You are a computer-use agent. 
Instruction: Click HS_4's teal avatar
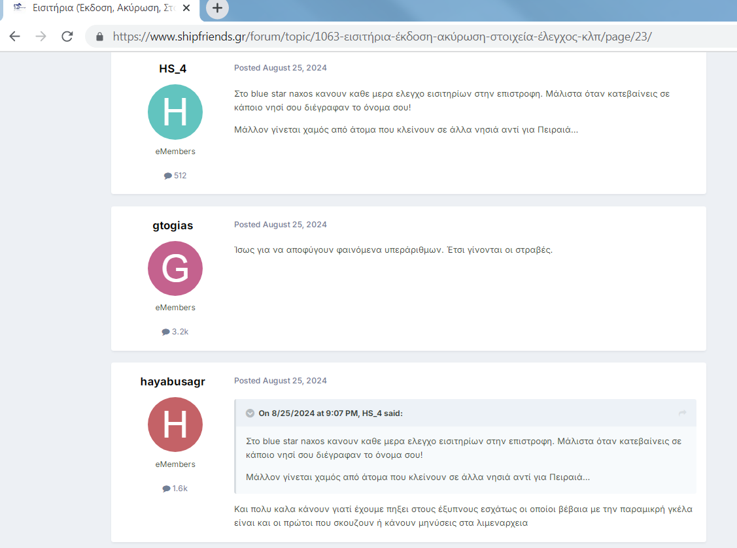point(175,112)
